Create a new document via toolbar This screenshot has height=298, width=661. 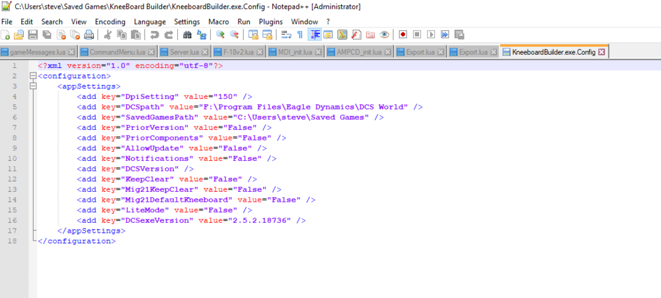pyautogui.click(x=5, y=35)
